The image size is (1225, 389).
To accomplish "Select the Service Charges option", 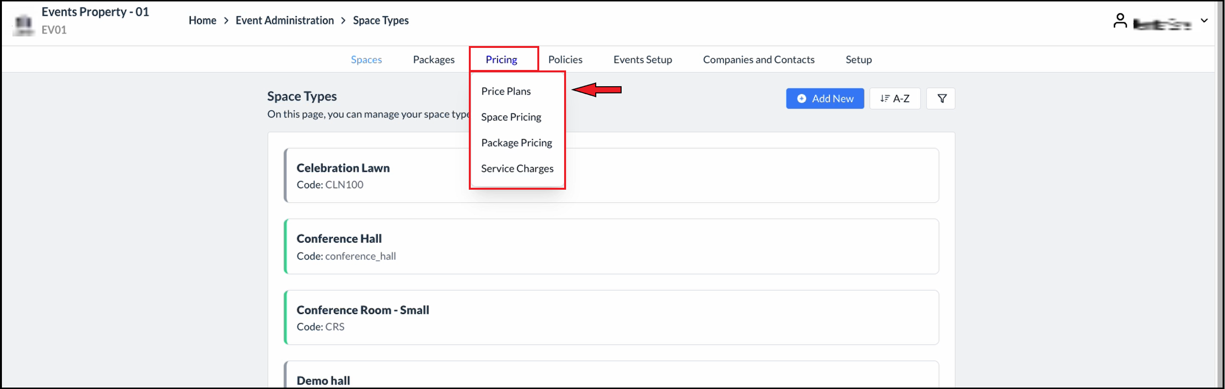I will (x=517, y=169).
